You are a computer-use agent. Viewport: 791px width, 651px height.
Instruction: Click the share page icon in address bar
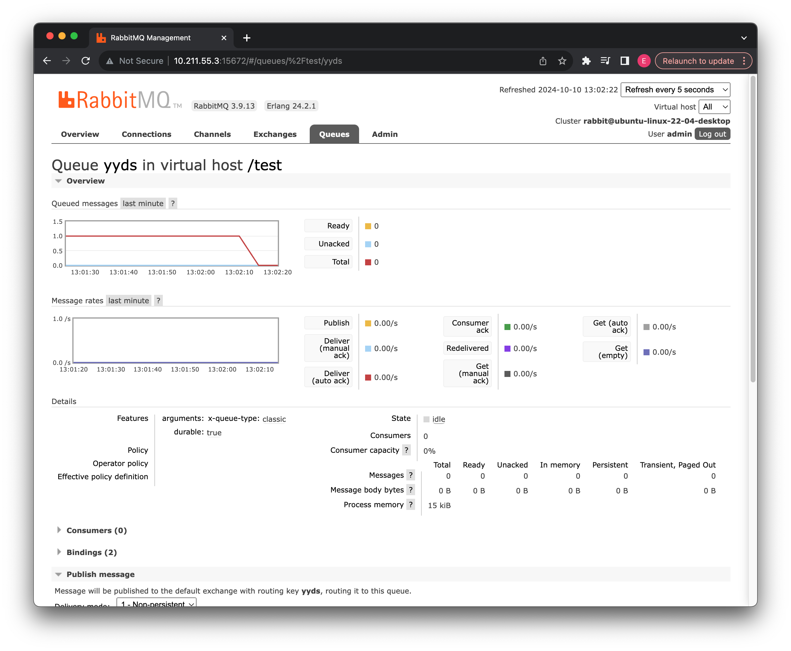(x=543, y=61)
